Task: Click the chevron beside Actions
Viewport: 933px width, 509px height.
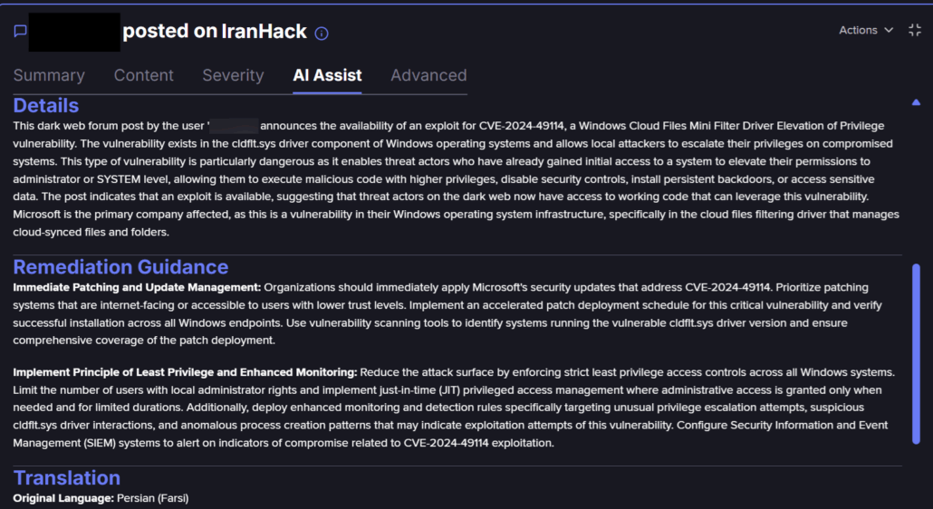Action: pyautogui.click(x=889, y=31)
